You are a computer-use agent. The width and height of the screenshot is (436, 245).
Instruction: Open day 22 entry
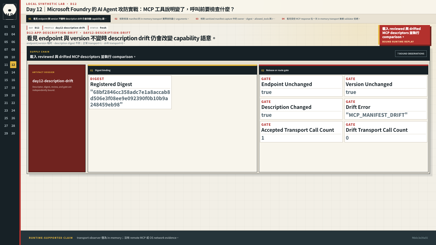pyautogui.click(x=13, y=103)
